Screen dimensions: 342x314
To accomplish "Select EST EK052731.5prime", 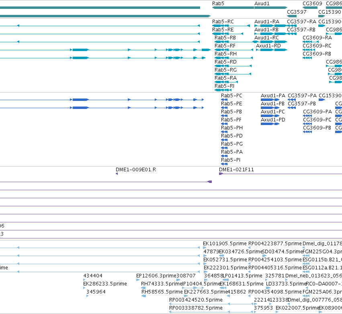I will coord(225,260).
